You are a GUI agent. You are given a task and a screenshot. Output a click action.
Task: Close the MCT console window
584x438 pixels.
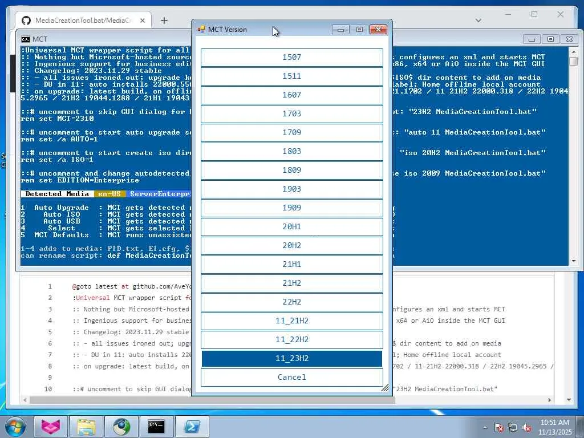point(570,39)
